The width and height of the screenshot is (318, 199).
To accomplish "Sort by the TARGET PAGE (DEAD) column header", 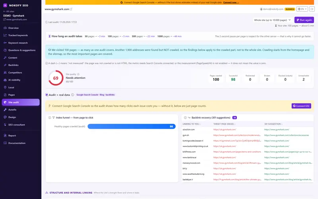I will (224, 124).
